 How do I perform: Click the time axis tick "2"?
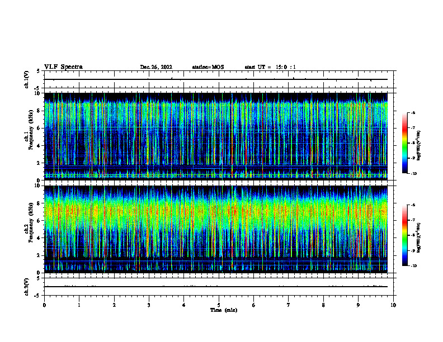[114, 305]
